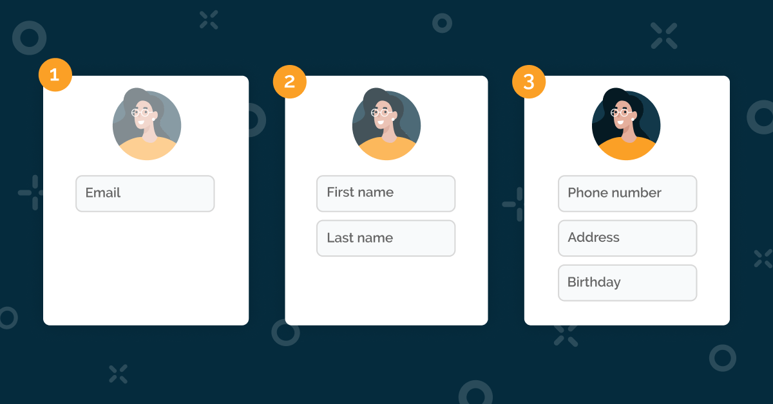Click the blank space under Last name field
Screen dimensions: 773x404
coord(386,289)
